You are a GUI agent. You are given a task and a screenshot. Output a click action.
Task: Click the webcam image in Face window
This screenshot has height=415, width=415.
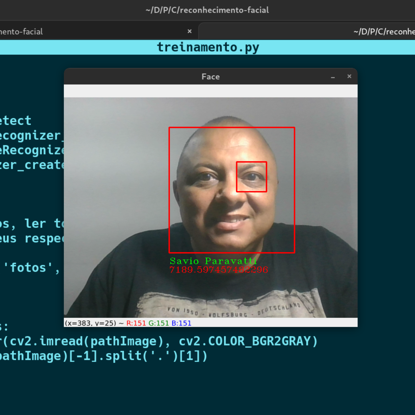point(211,207)
